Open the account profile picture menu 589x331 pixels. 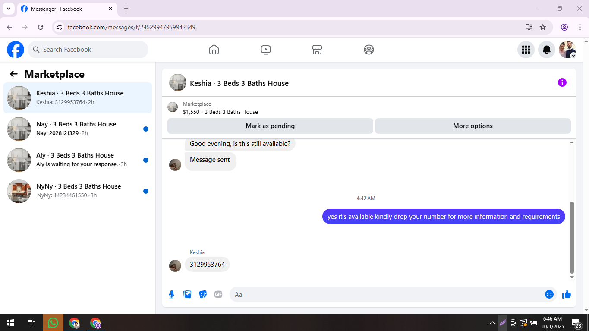[567, 50]
